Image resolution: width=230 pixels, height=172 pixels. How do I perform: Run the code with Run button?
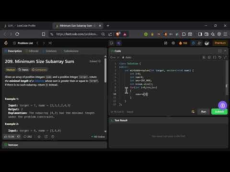click(204, 112)
